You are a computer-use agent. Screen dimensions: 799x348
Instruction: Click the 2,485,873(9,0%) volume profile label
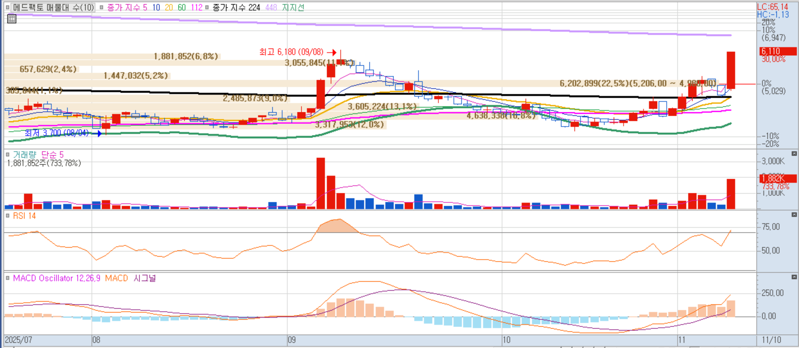click(x=255, y=98)
